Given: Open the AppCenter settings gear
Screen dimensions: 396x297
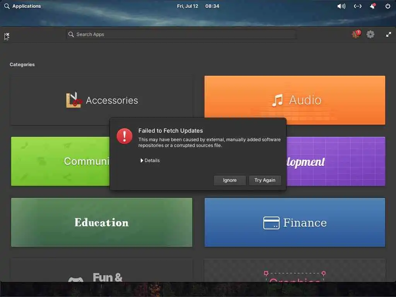Looking at the screenshot, I should click(370, 34).
